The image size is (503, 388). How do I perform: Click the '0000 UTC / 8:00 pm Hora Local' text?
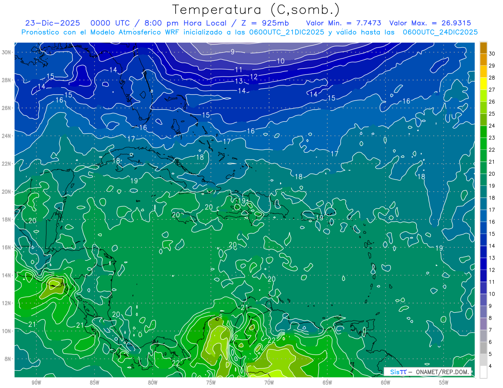[160, 23]
